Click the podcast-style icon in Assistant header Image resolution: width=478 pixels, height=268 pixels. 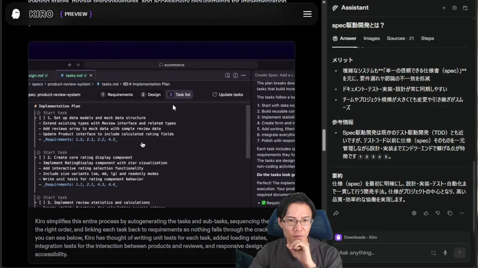click(x=454, y=8)
